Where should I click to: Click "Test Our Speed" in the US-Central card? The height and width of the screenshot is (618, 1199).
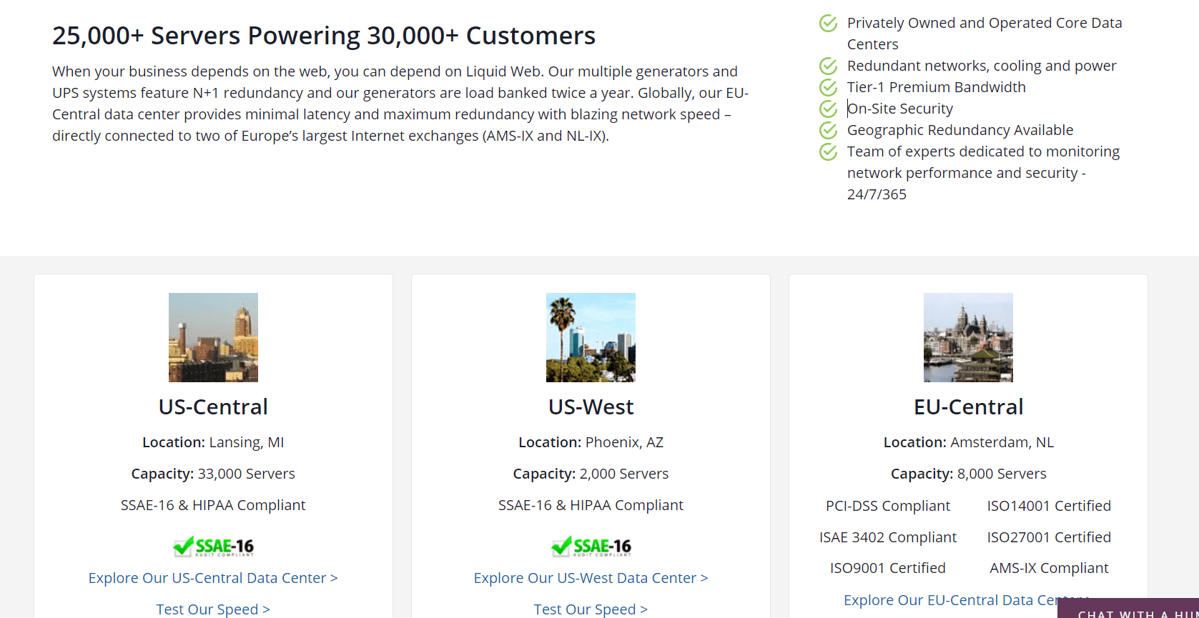click(213, 609)
